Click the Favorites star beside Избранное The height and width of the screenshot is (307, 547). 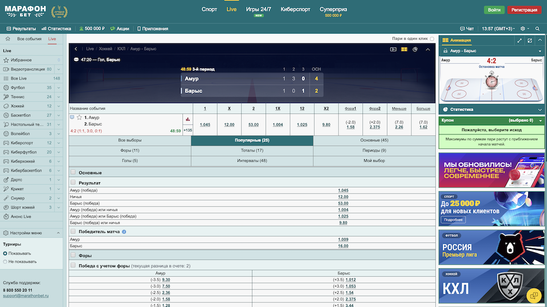click(6, 60)
